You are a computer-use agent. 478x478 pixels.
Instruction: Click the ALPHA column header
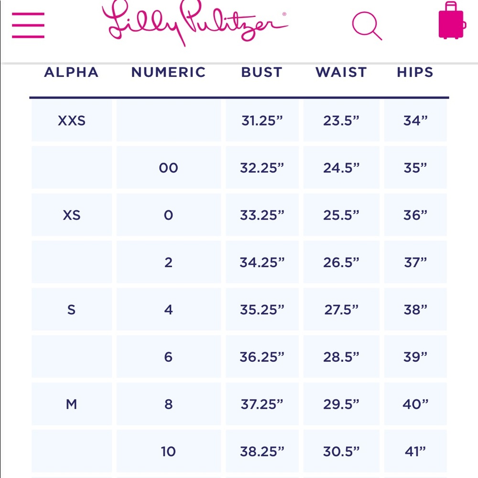(71, 72)
